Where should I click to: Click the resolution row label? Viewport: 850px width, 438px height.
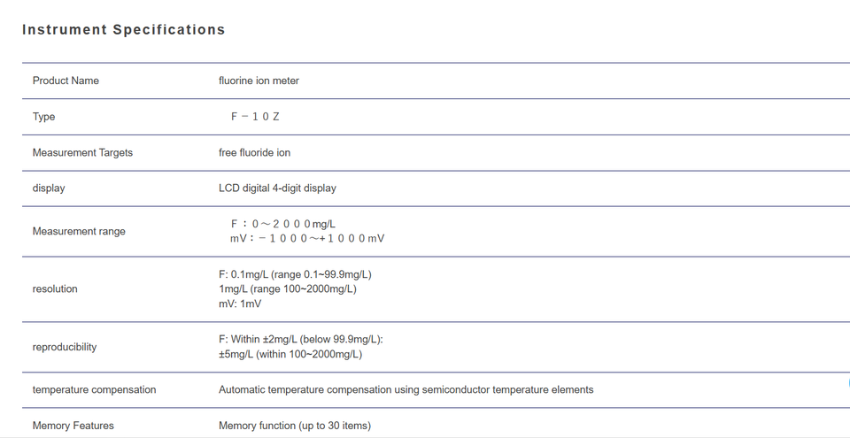pos(55,289)
